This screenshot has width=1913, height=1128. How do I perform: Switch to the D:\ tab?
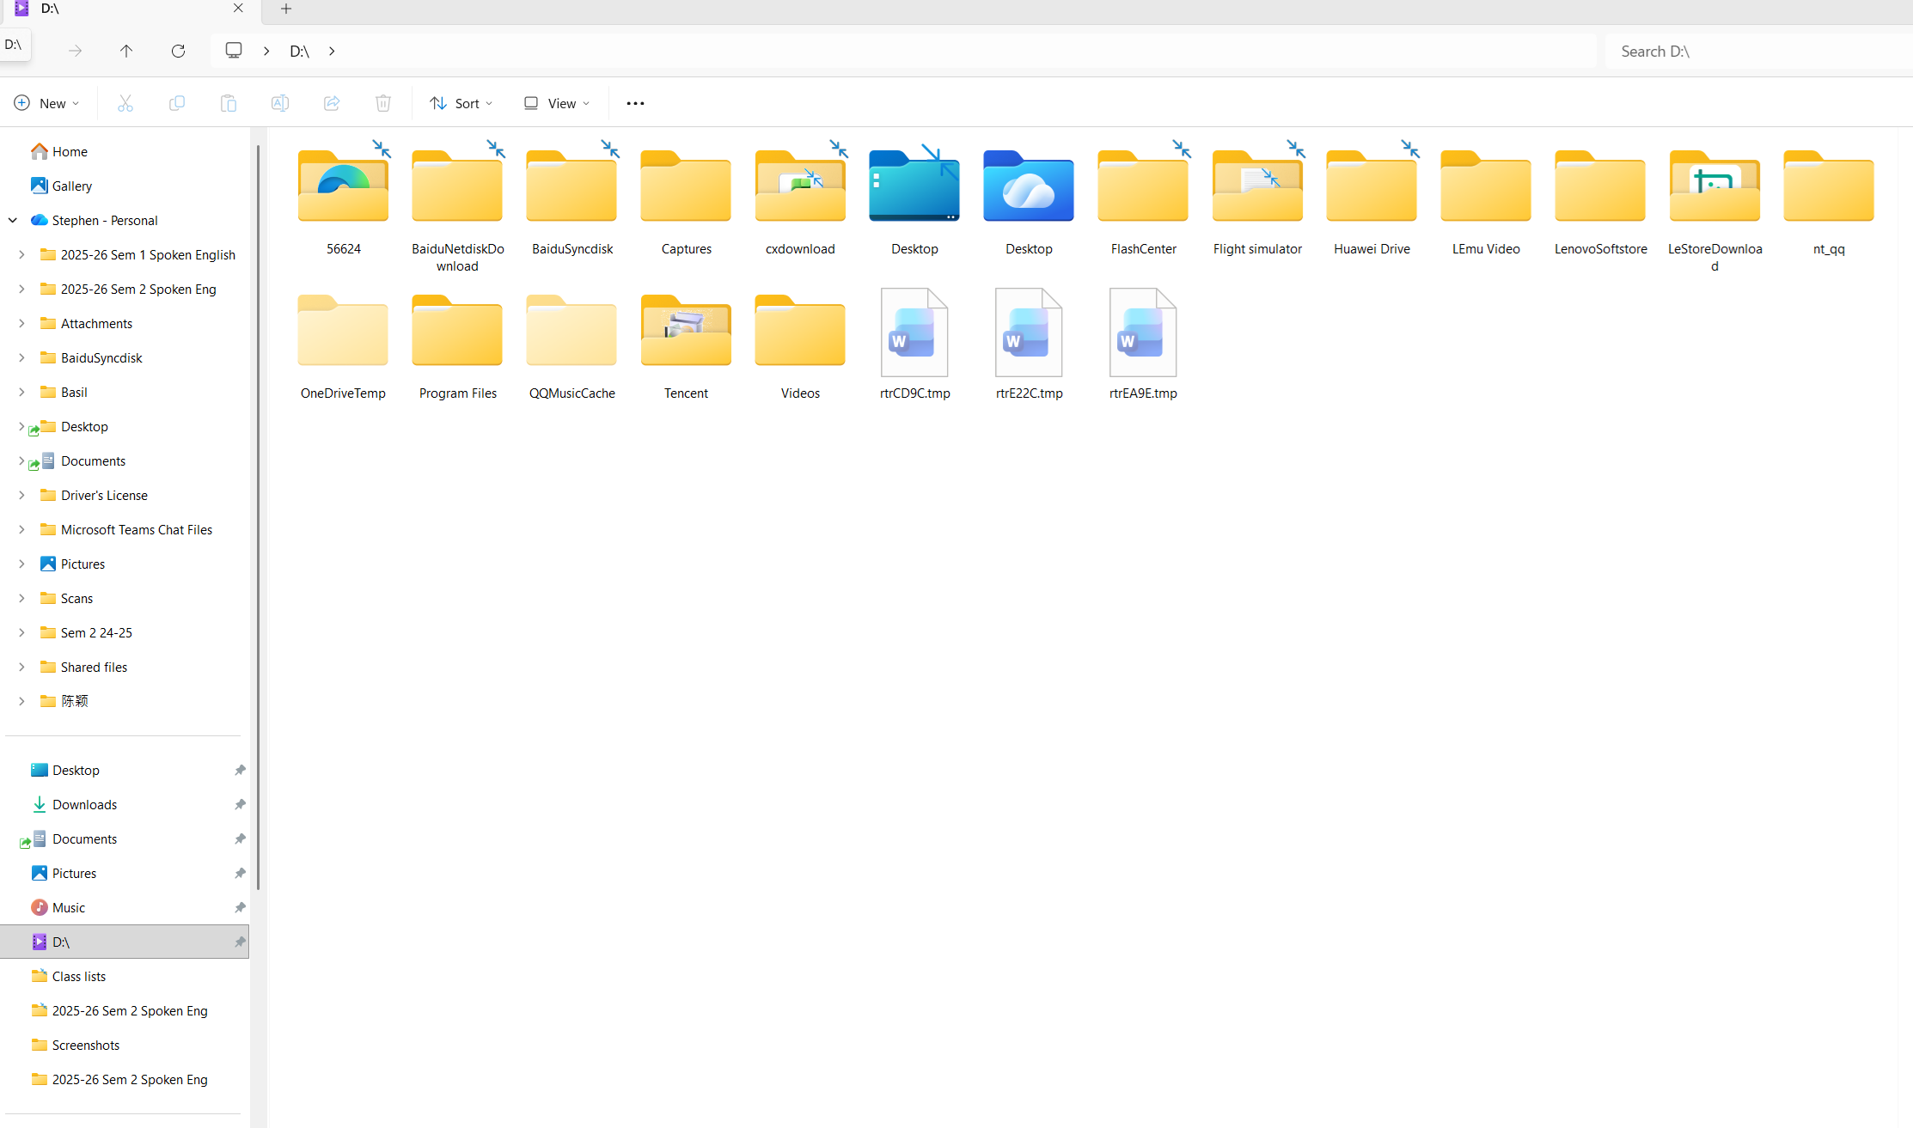pyautogui.click(x=120, y=9)
